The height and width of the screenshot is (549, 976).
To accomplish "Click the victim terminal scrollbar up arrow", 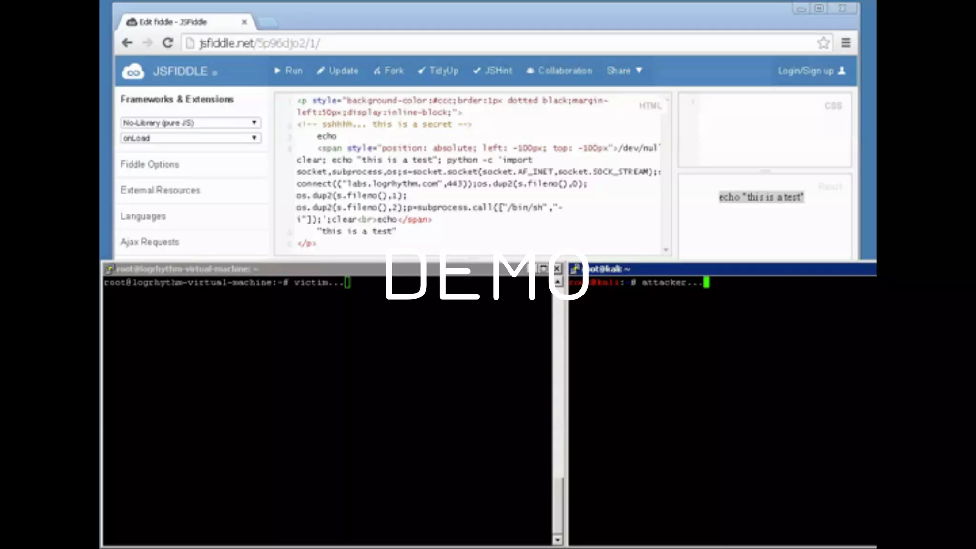I will [x=558, y=282].
